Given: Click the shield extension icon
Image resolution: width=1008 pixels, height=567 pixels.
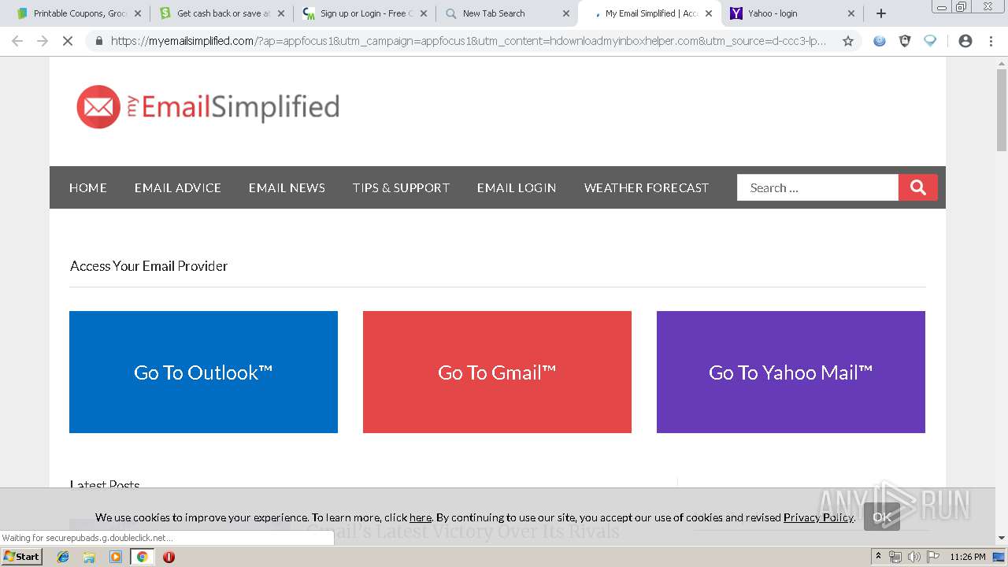Looking at the screenshot, I should (x=905, y=41).
